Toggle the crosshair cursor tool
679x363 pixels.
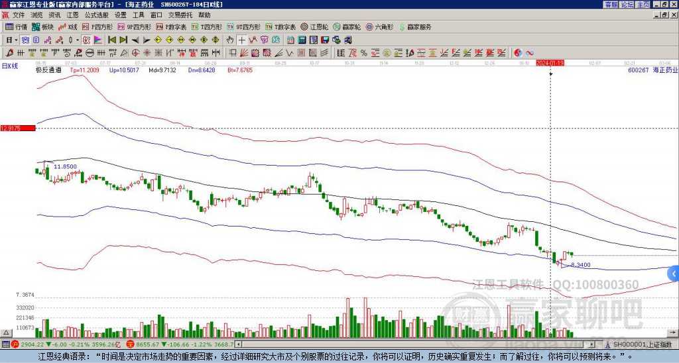coord(241,40)
